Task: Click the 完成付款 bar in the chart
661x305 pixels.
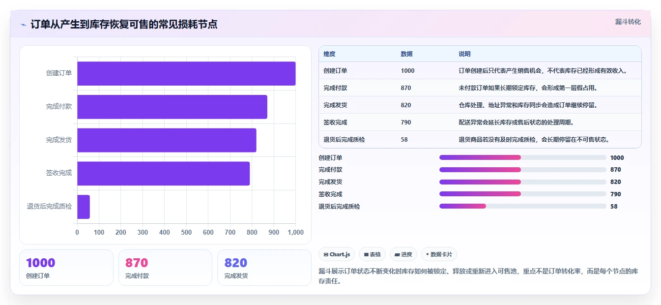Action: [x=172, y=107]
